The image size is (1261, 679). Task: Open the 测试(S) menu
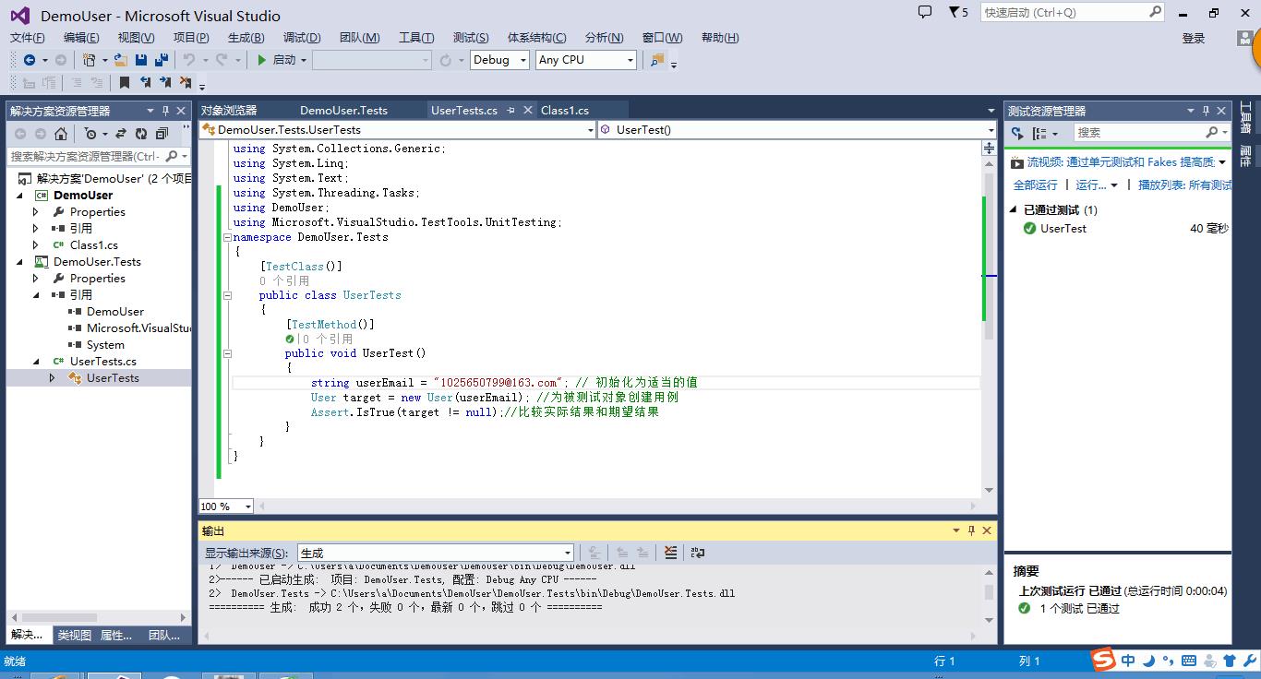pos(471,38)
